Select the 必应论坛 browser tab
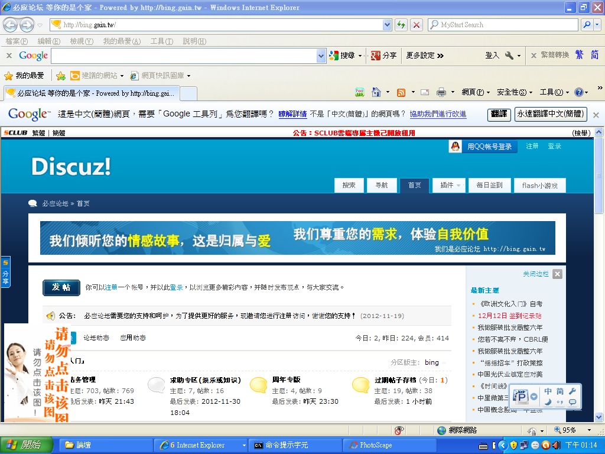The width and height of the screenshot is (605, 454). [x=91, y=93]
